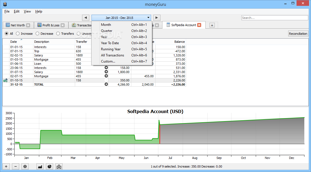Image resolution: width=311 pixels, height=172 pixels.
Task: Click the Remove Selected minus button
Action: coord(16,166)
